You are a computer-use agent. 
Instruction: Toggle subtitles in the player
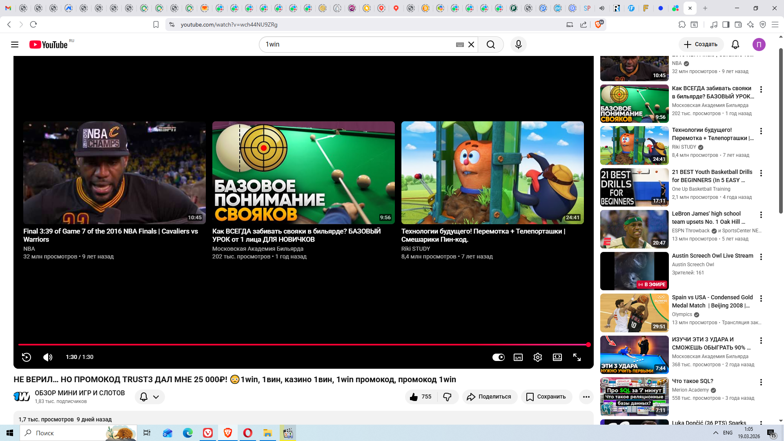(x=518, y=357)
